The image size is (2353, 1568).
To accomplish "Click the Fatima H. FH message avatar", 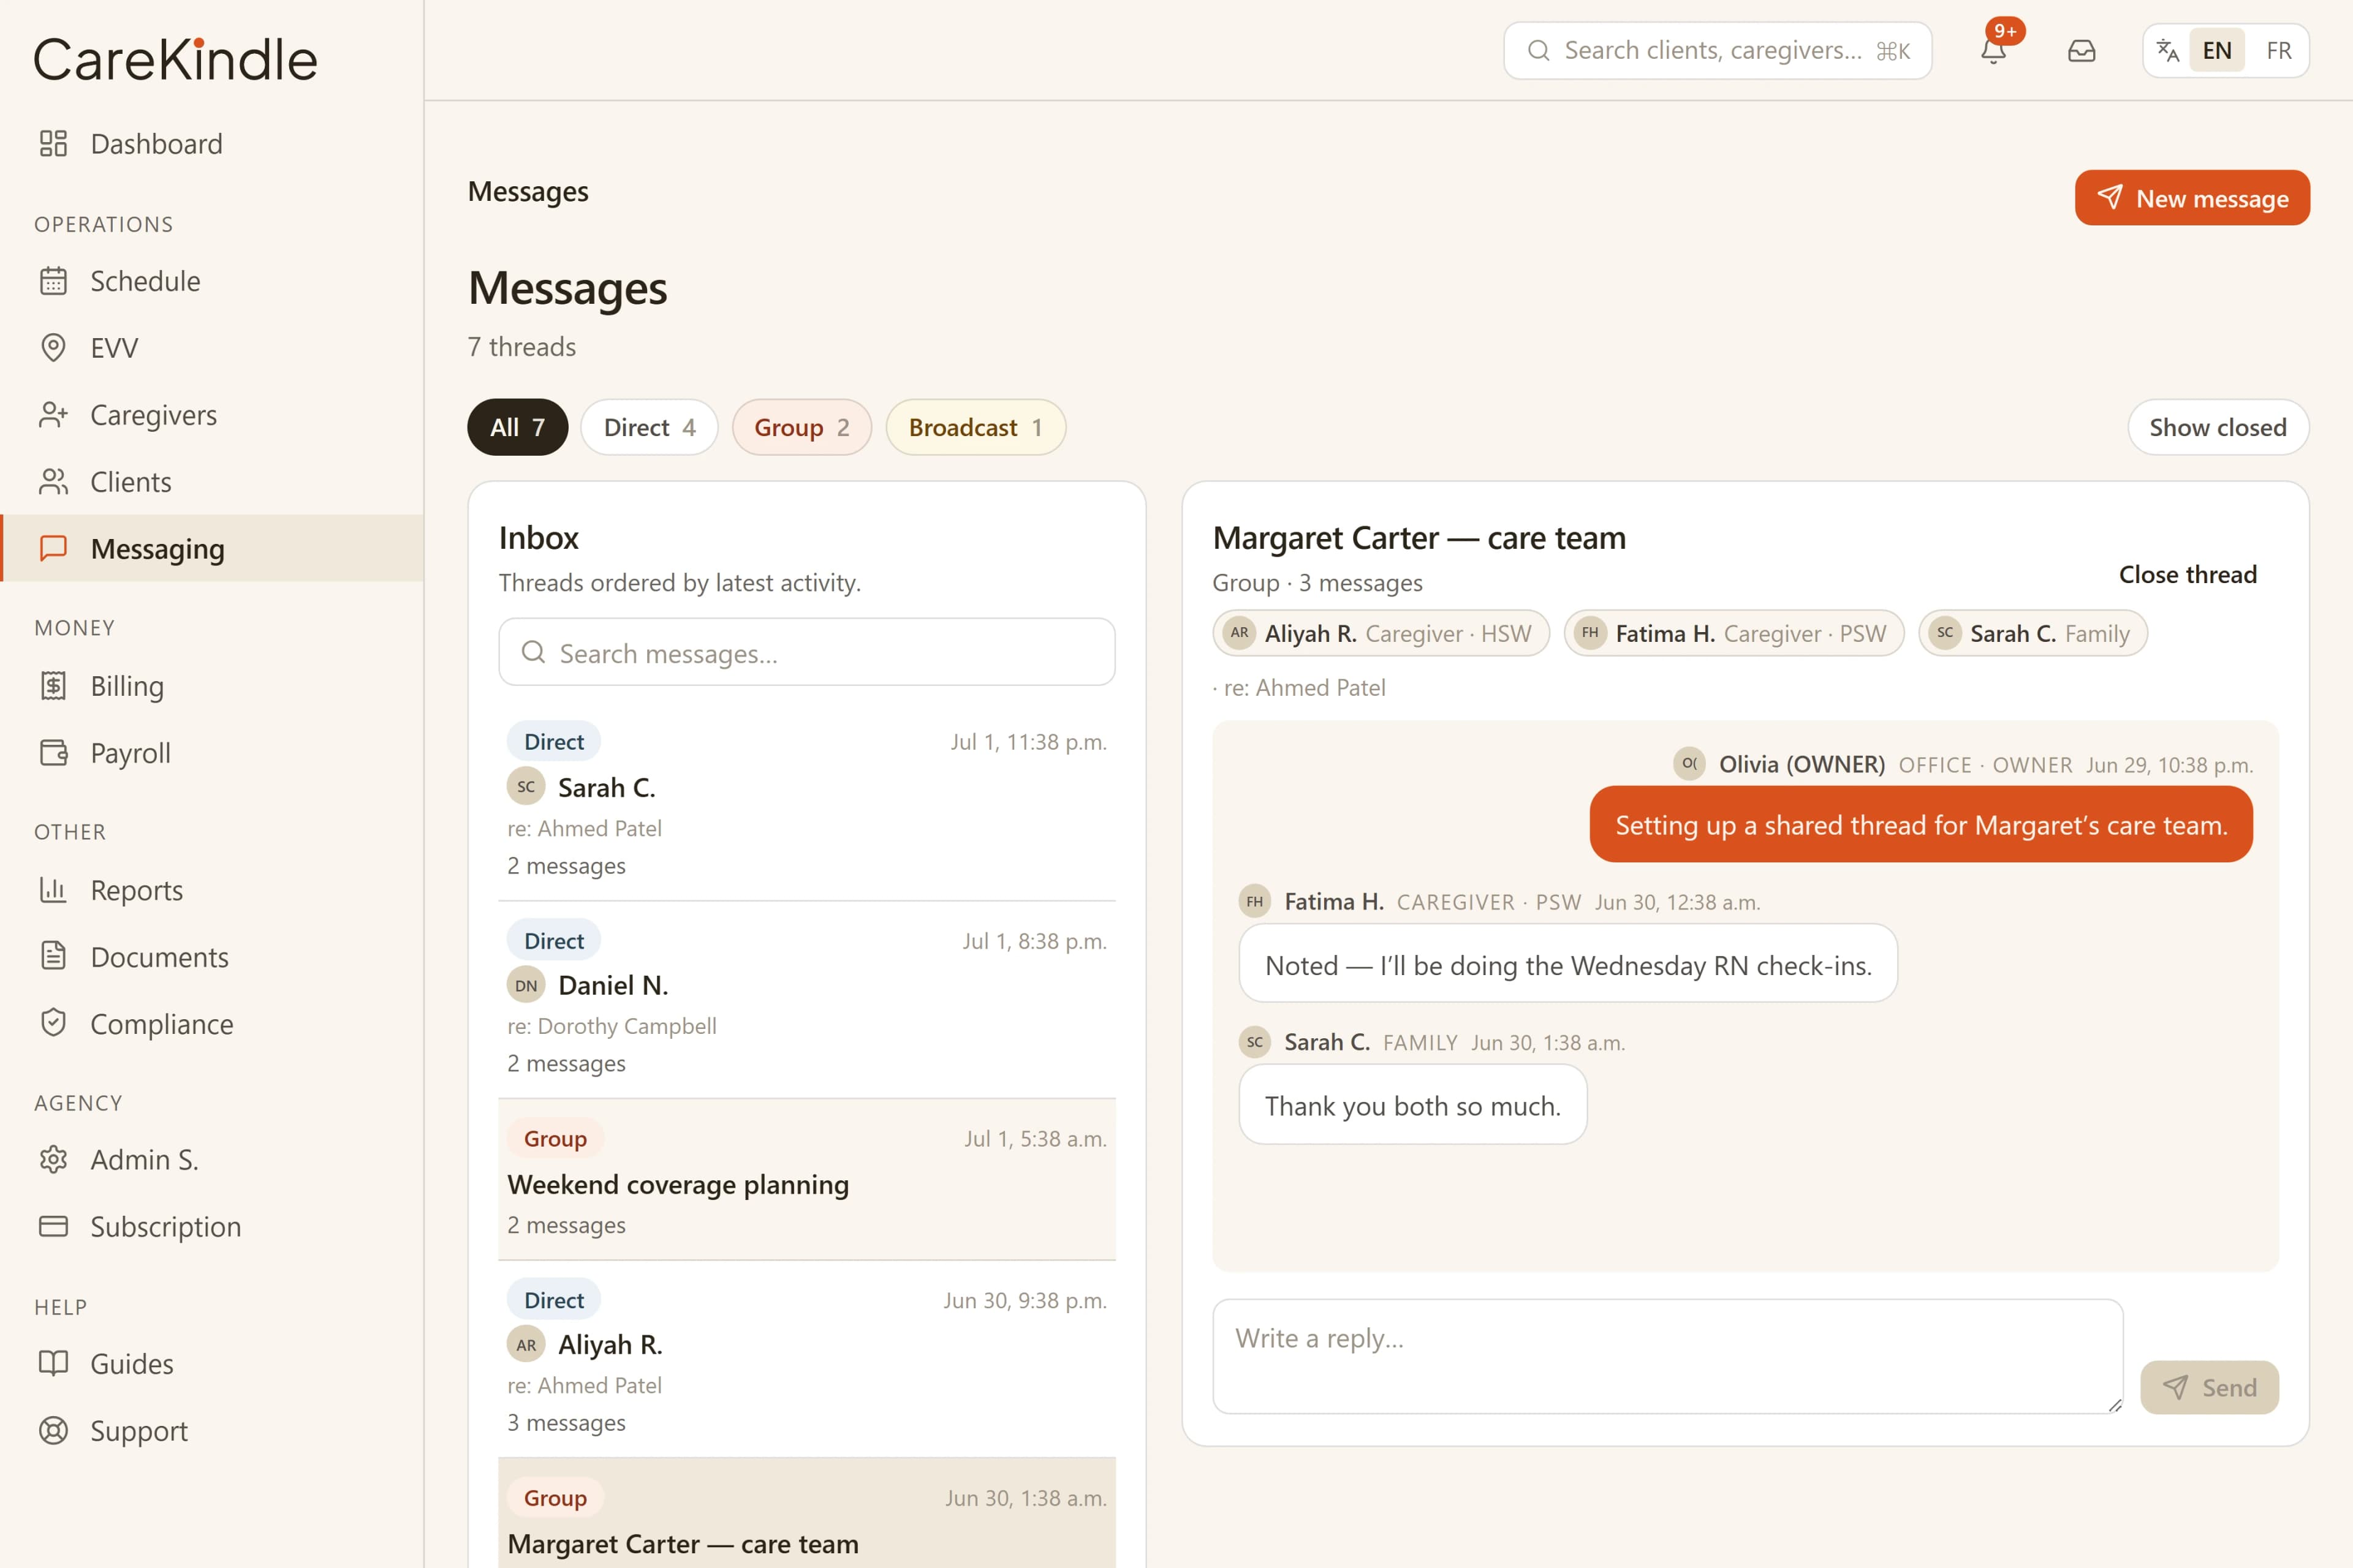I will click(x=1254, y=901).
